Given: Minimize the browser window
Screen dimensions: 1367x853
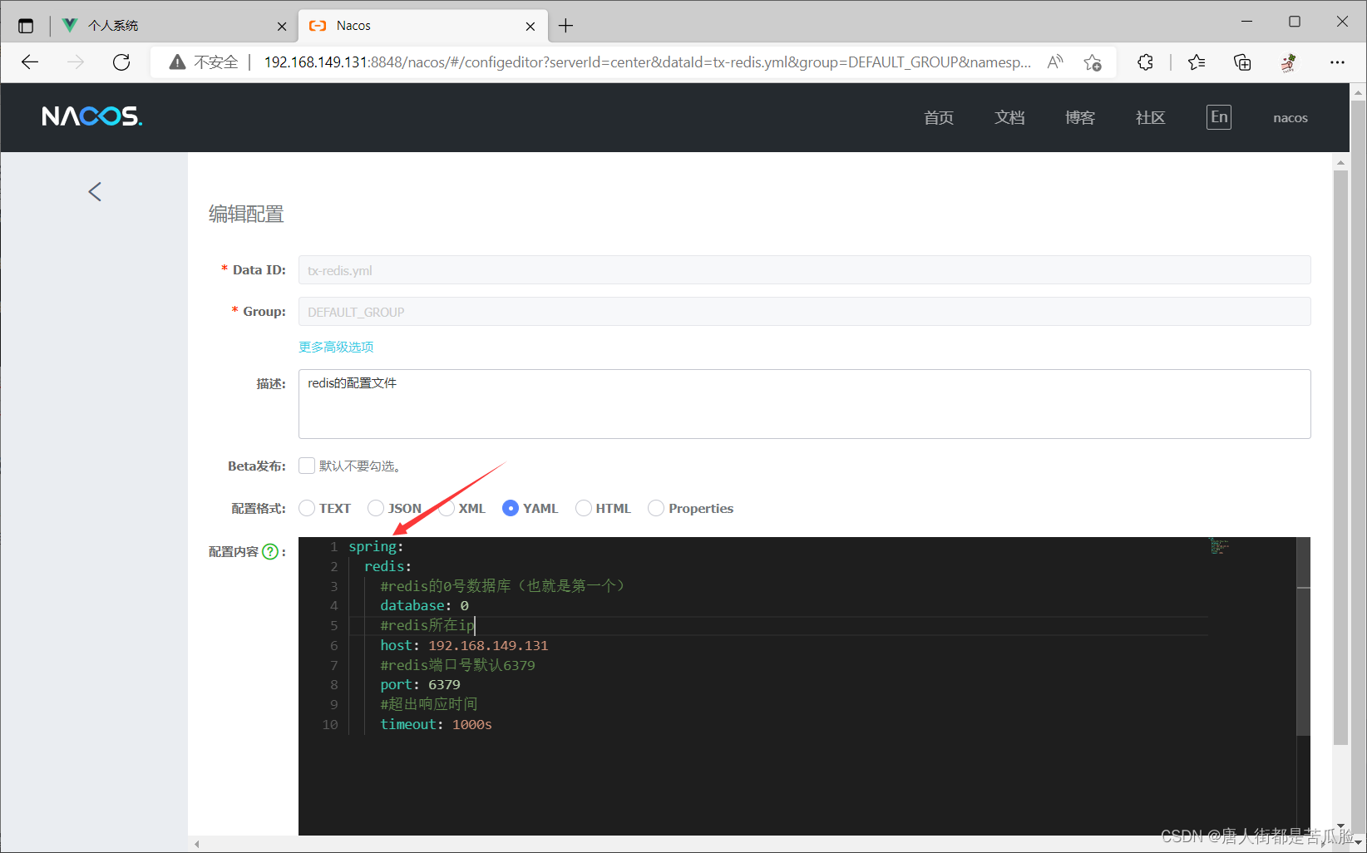Looking at the screenshot, I should pyautogui.click(x=1246, y=22).
